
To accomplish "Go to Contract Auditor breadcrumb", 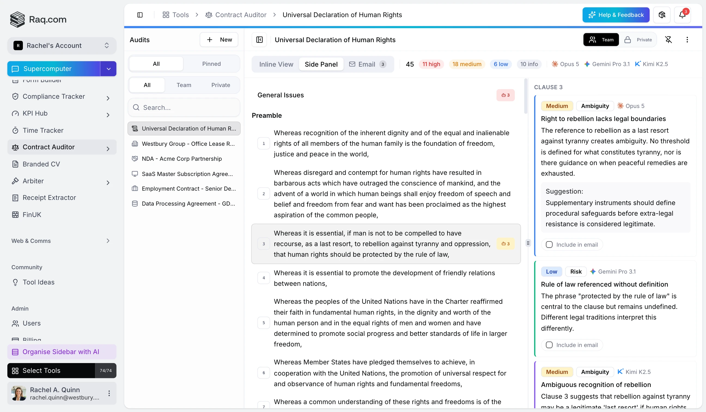I will (x=236, y=15).
